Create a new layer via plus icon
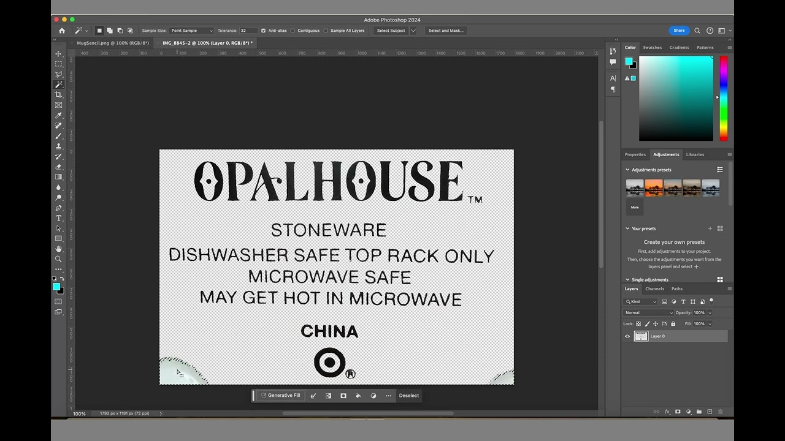 710,412
